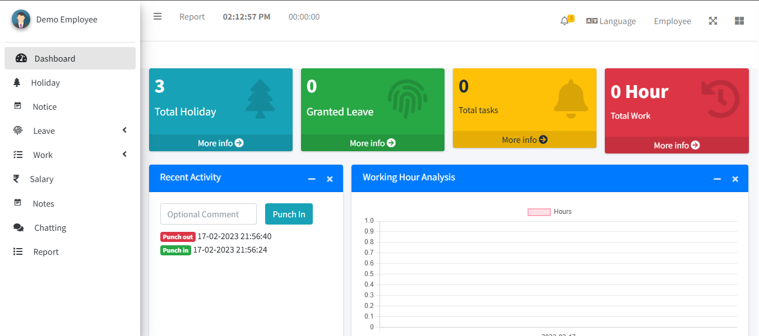Click the Demo Employee avatar image

pos(21,20)
